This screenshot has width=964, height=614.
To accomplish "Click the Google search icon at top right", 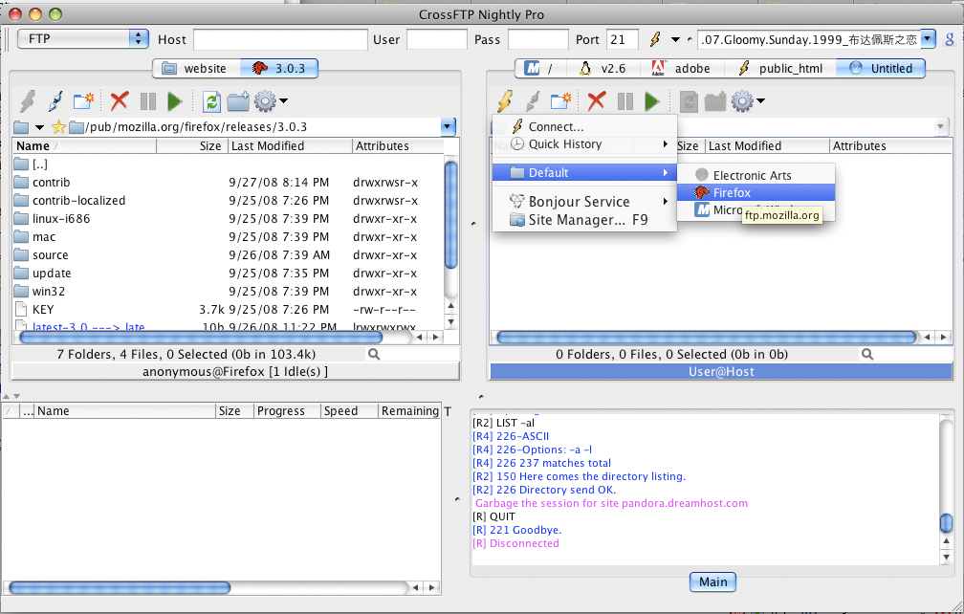I will (950, 40).
